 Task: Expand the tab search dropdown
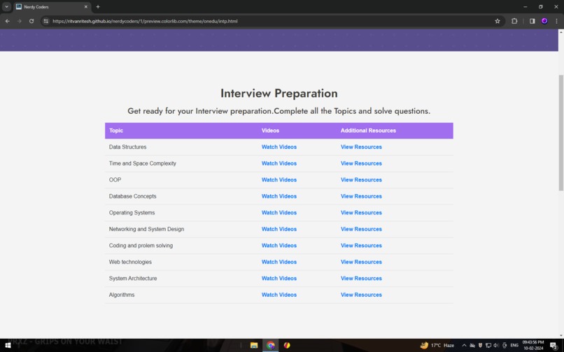click(x=6, y=6)
